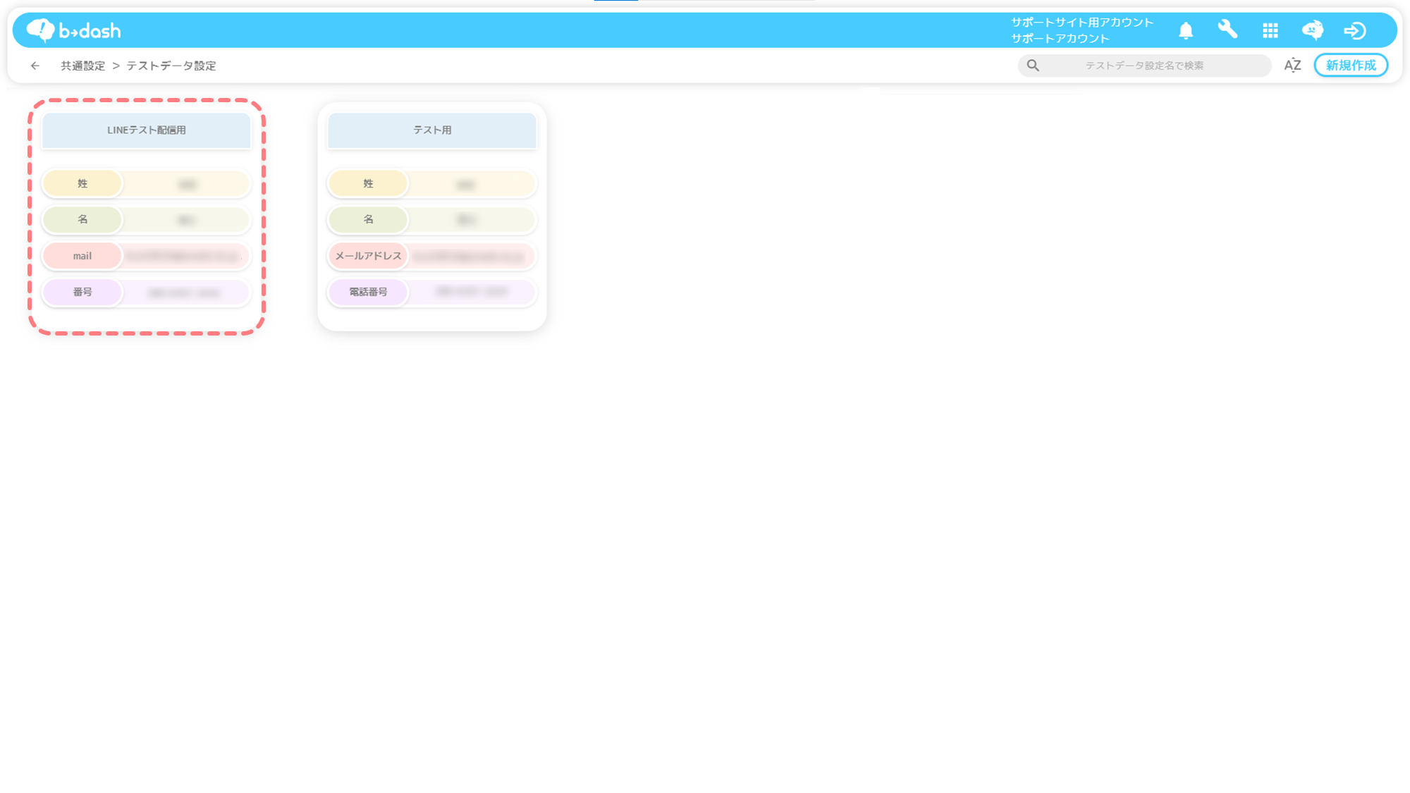Click the search magnifier icon

pos(1033,66)
